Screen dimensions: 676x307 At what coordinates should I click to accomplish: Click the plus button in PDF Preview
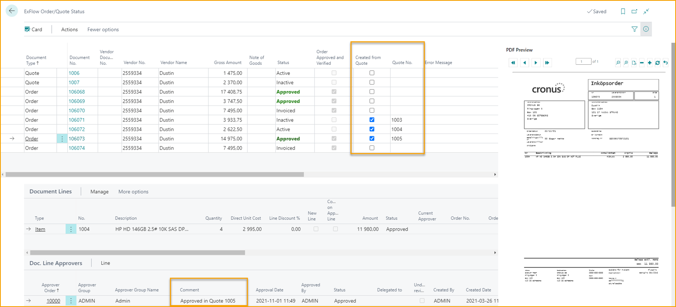(x=650, y=63)
